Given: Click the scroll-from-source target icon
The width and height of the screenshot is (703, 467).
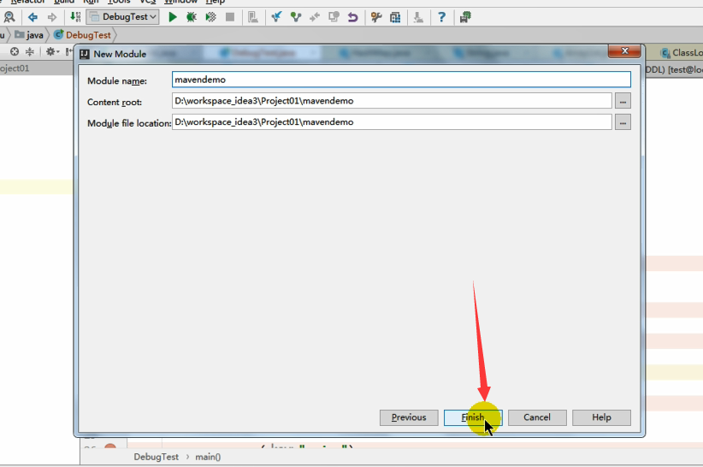Looking at the screenshot, I should (15, 51).
